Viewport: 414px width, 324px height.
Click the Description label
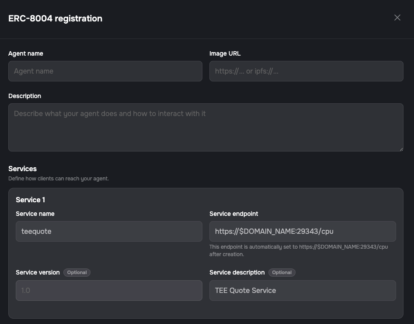[x=24, y=96]
